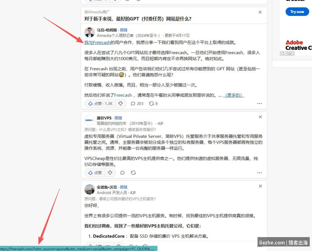Select 由Almedia推广 promoted label
Image resolution: width=312 pixels, height=251 pixels.
[x=97, y=12]
